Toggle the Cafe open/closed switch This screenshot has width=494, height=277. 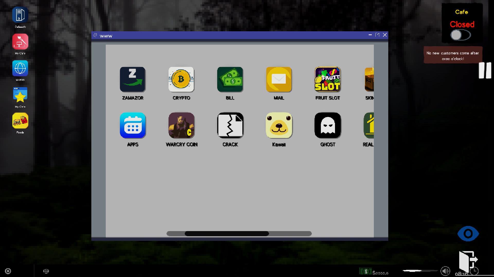point(460,35)
